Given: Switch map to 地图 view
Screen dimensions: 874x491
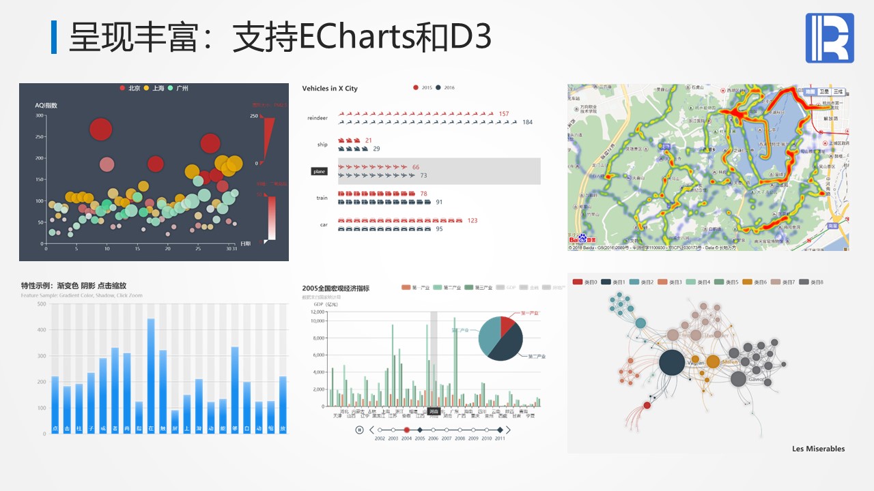Looking at the screenshot, I should 809,91.
